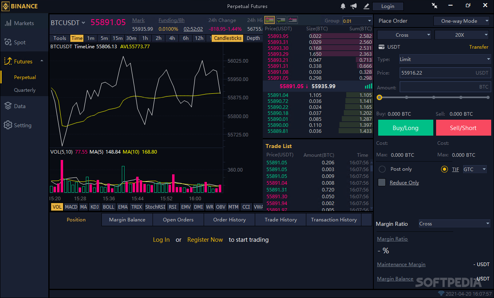Click the Binance logo
This screenshot has height=298, width=494.
(20, 6)
